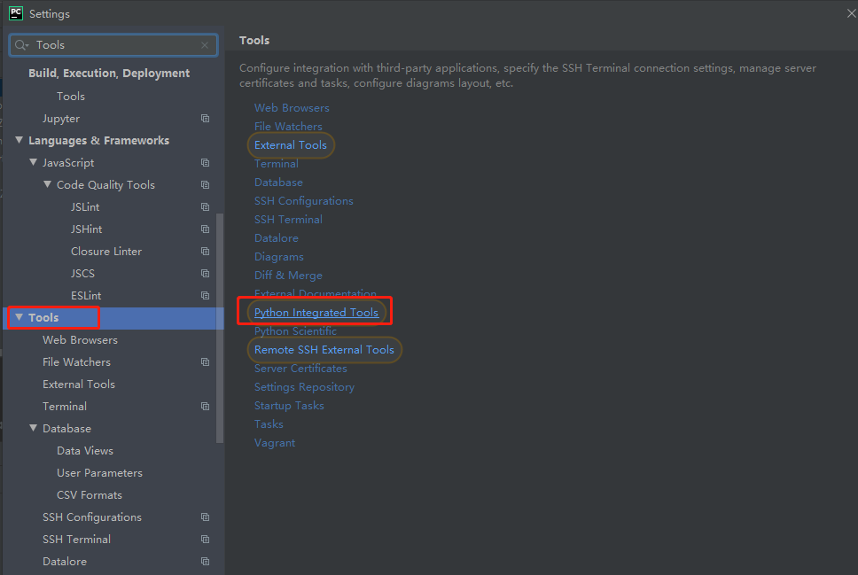Click the project-level icon beside File Watchers
Viewport: 858px width, 575px height.
click(x=206, y=362)
